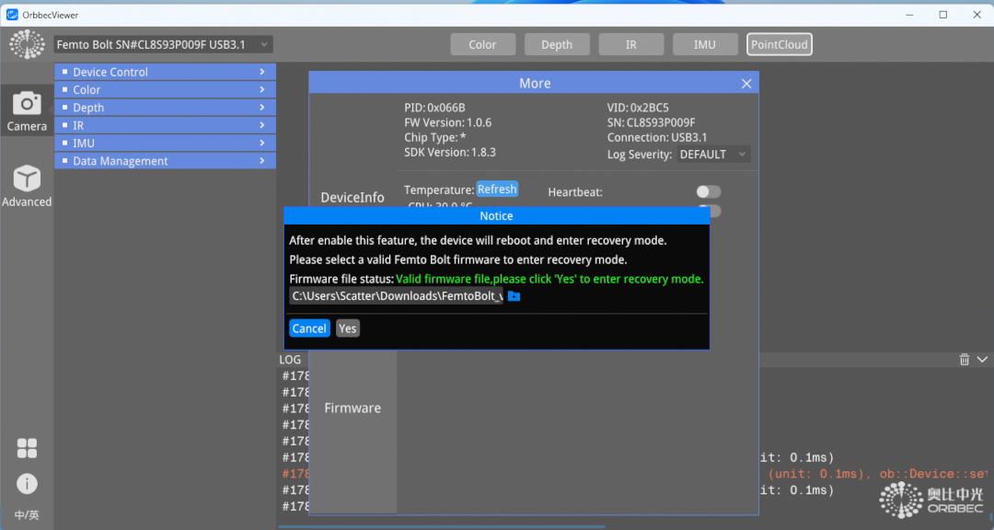
Task: Open the Camera panel icon
Action: (x=27, y=110)
